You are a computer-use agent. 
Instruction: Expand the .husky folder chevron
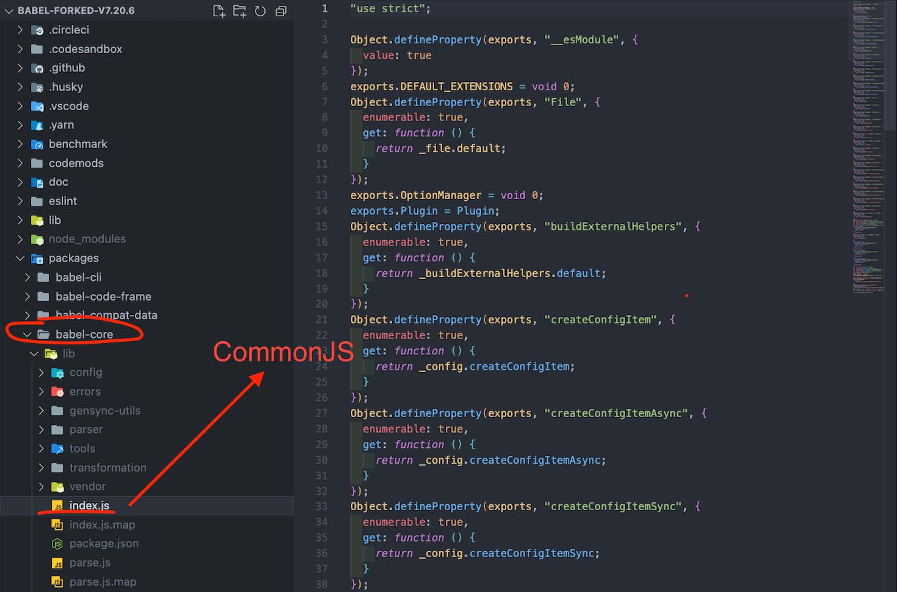point(20,87)
